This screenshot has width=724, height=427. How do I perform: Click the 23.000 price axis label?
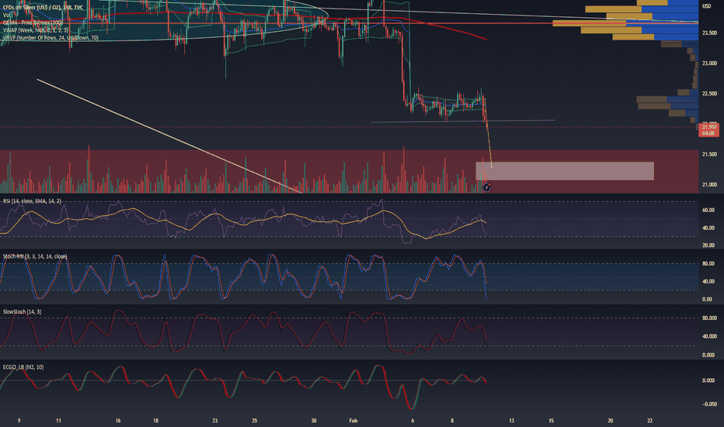[x=709, y=63]
